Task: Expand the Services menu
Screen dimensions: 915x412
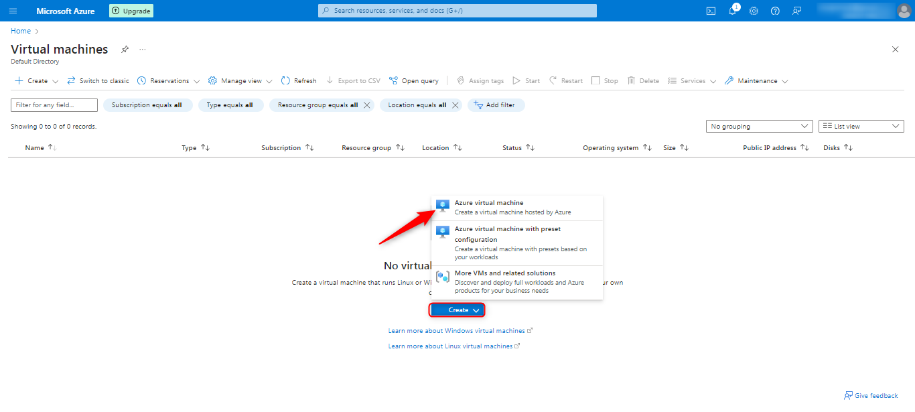Action: 692,80
